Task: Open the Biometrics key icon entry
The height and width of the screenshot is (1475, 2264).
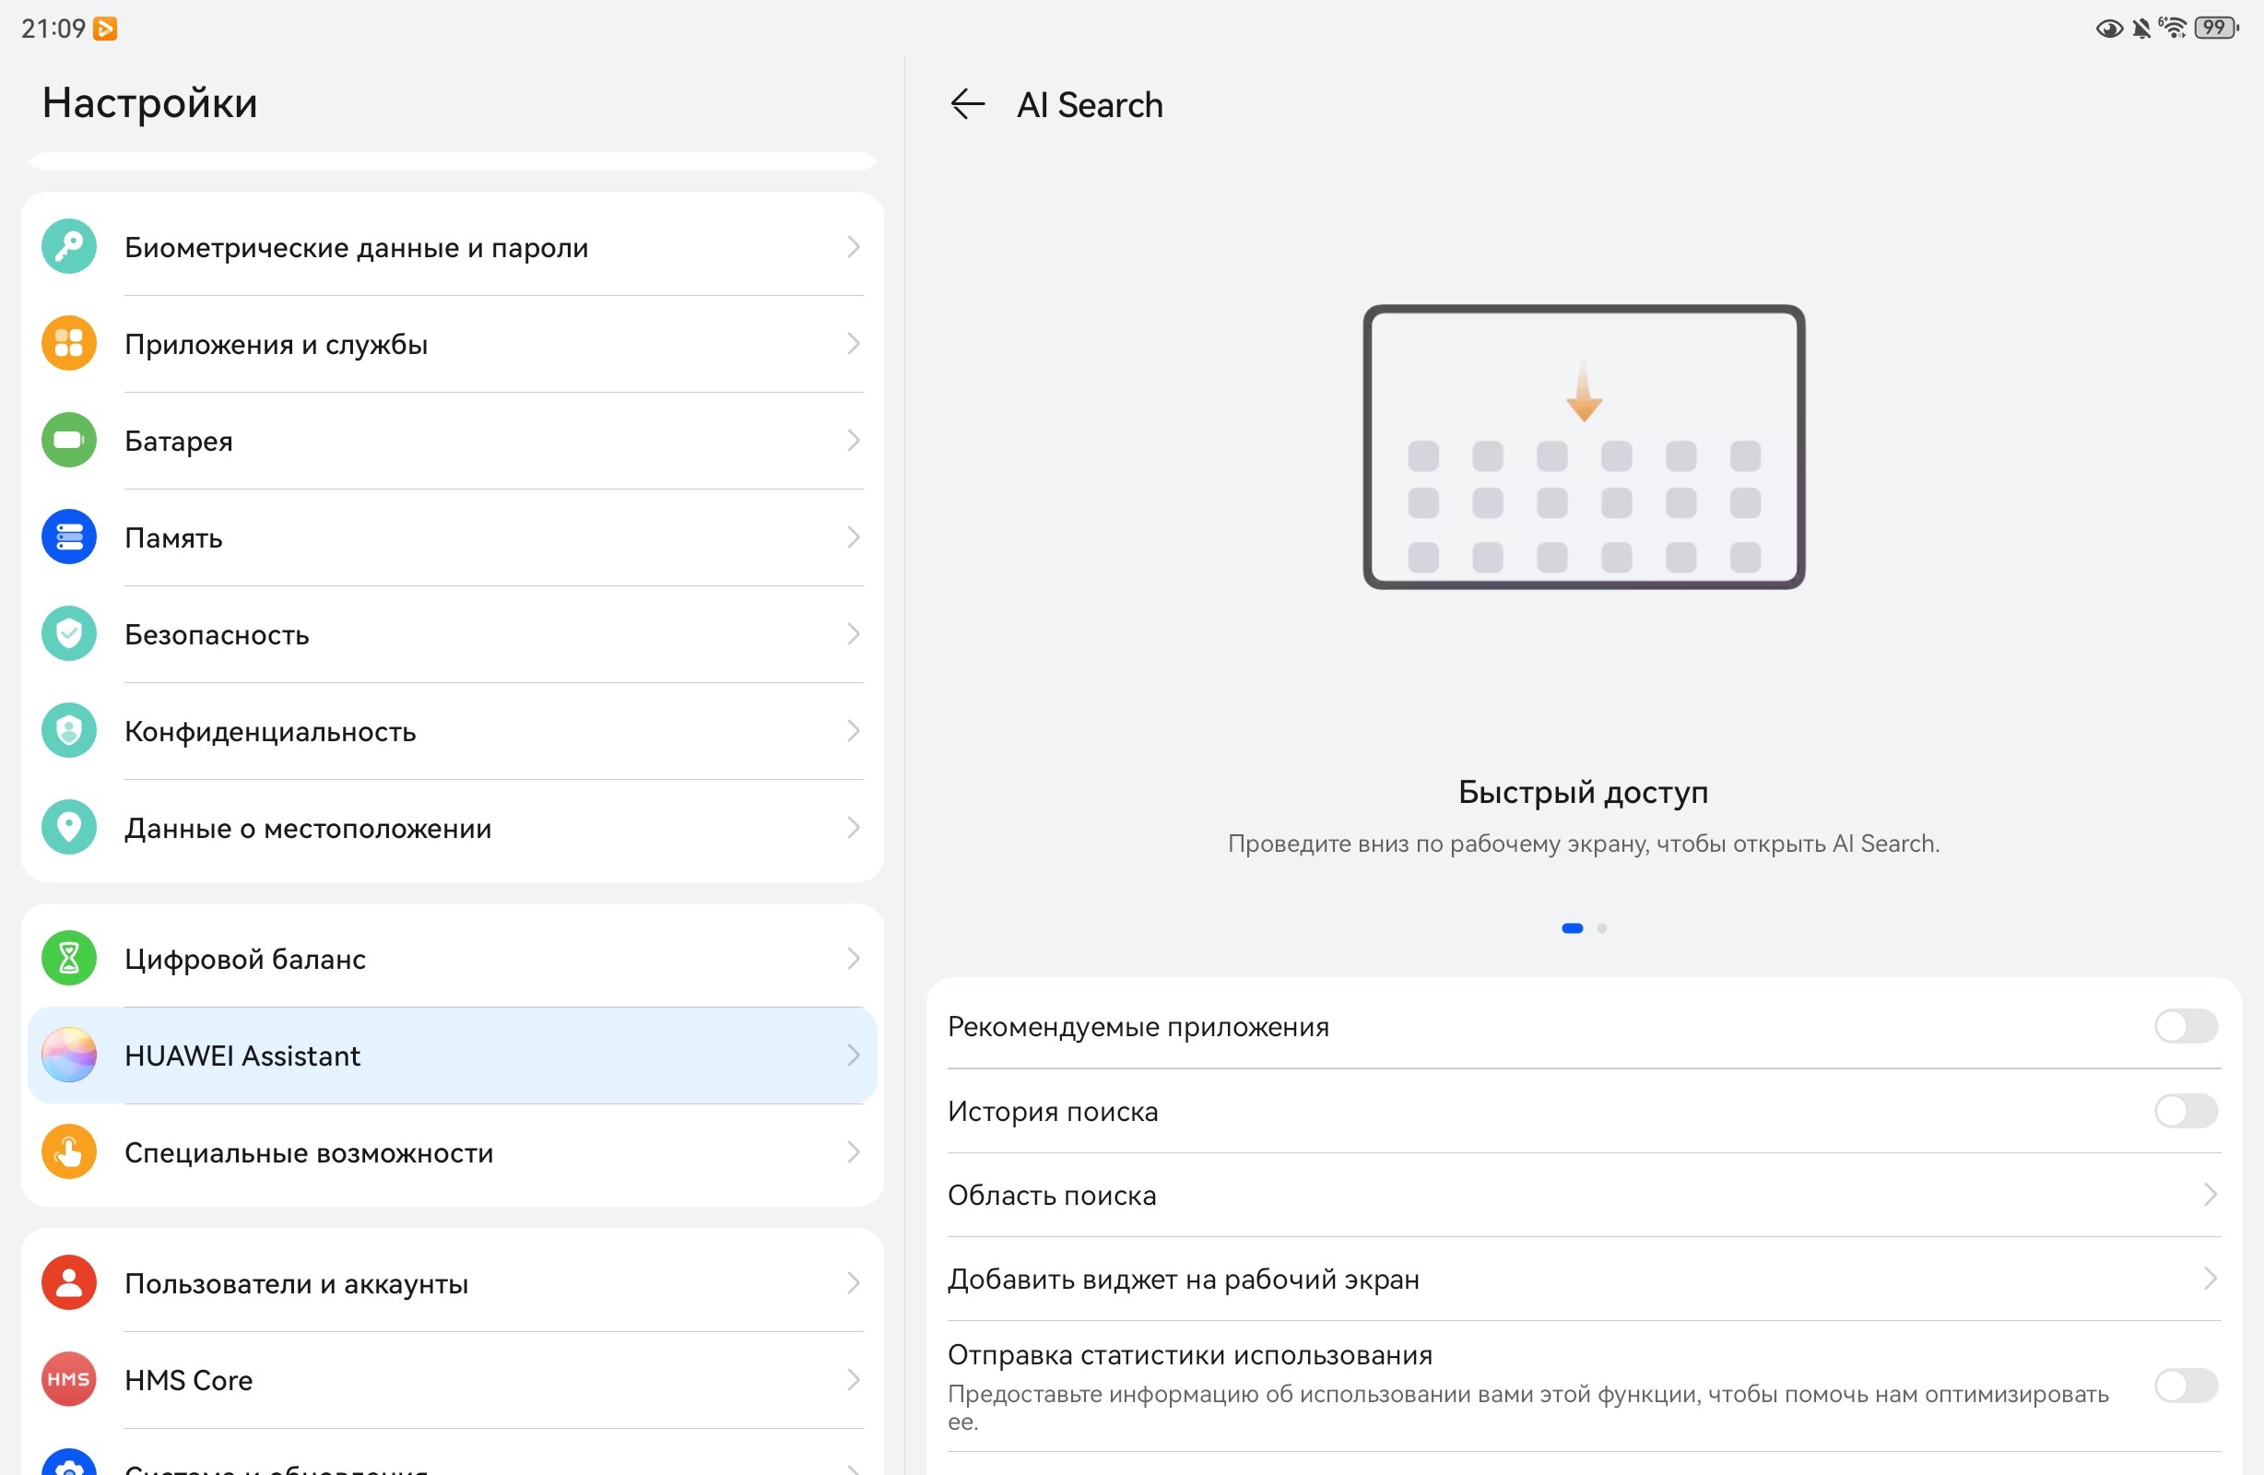Action: pos(68,246)
